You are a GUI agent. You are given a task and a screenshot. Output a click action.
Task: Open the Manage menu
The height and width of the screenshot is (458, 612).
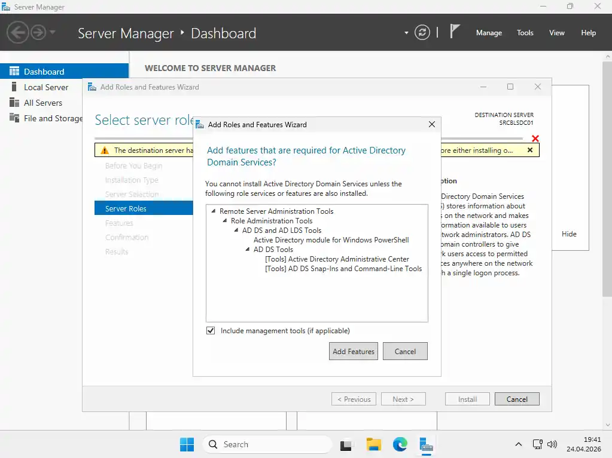(x=489, y=33)
